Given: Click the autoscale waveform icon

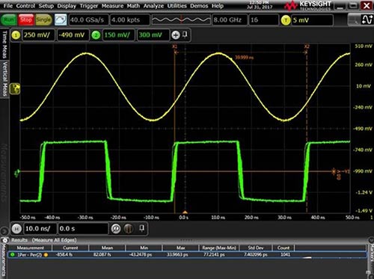Looking at the screenshot, I should tap(61, 20).
